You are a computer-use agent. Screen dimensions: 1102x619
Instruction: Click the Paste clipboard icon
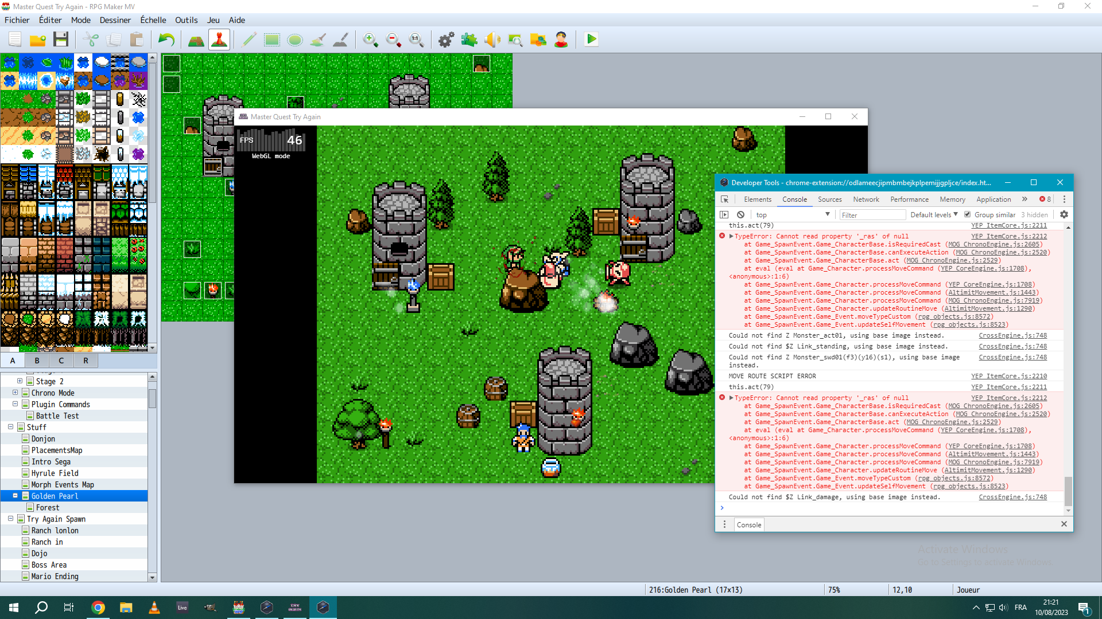tap(137, 40)
